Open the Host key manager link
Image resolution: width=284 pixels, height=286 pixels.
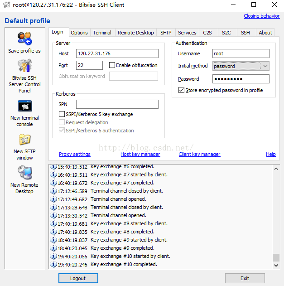coord(140,154)
